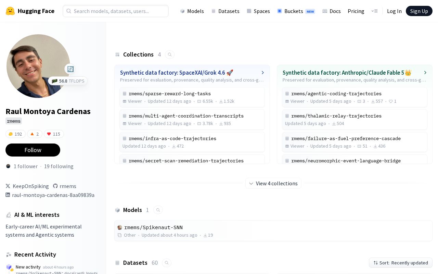
Task: Open the KeepOnSpiking X profile
Action: (27, 186)
